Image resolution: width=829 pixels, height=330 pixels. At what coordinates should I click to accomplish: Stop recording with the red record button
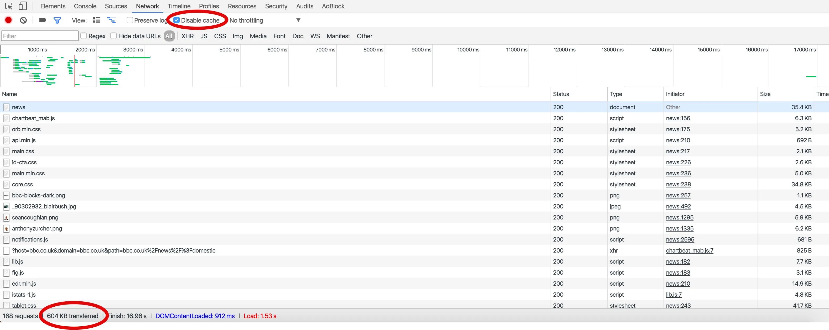[x=9, y=20]
